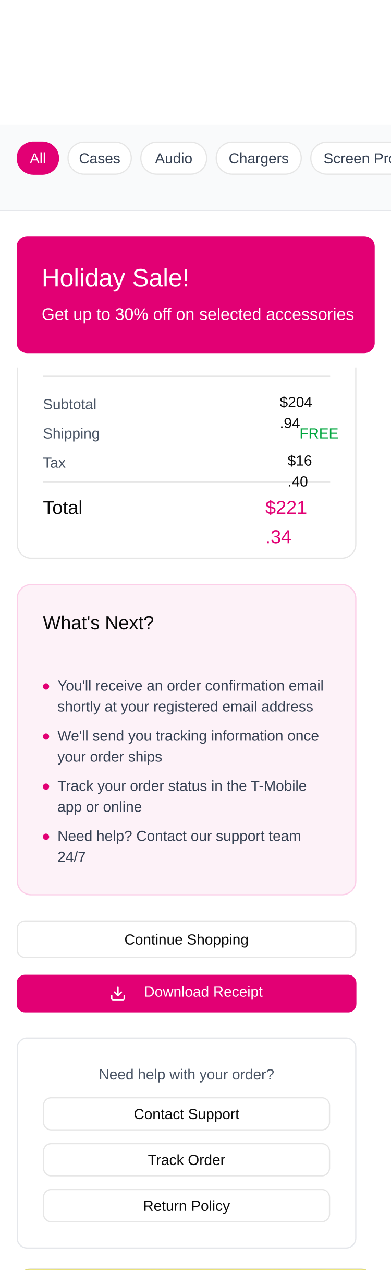
Task: Click the Track Order button
Action: 186,1160
